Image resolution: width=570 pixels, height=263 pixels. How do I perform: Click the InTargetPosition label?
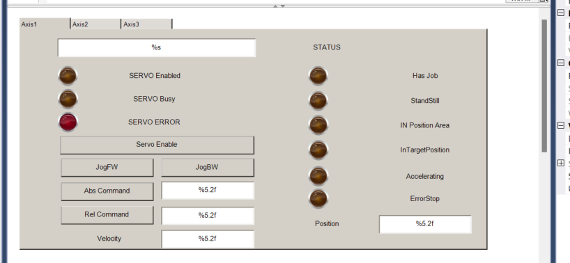[424, 150]
